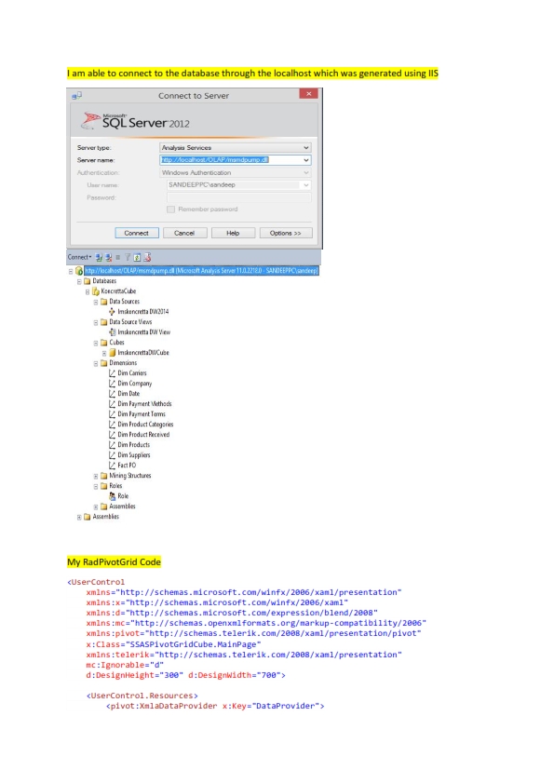554x784 pixels.
Task: Select the Imskoncretta DW2014 data source icon
Action: click(x=112, y=312)
